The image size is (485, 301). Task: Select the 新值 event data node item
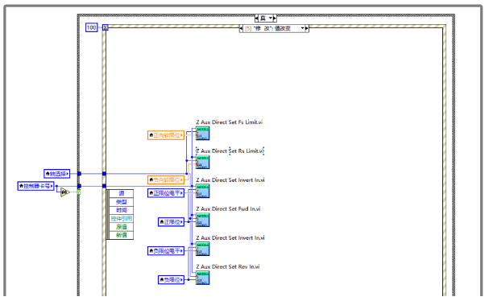121,235
